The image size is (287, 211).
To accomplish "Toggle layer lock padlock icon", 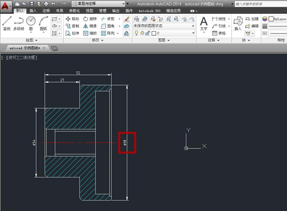I will tap(148, 33).
